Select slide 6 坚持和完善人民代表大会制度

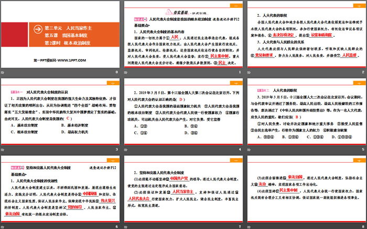tap(60, 189)
